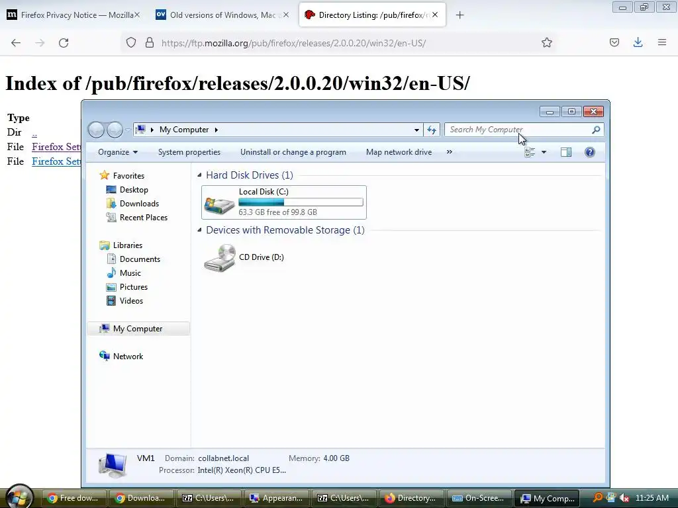Screen dimensions: 678x508
Task: Open Music library
Action: pos(130,273)
